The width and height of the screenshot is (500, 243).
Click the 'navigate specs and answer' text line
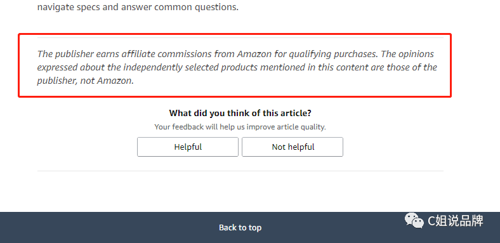pos(138,7)
